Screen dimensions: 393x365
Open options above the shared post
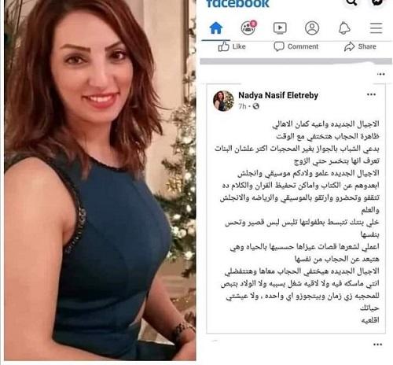(380, 74)
